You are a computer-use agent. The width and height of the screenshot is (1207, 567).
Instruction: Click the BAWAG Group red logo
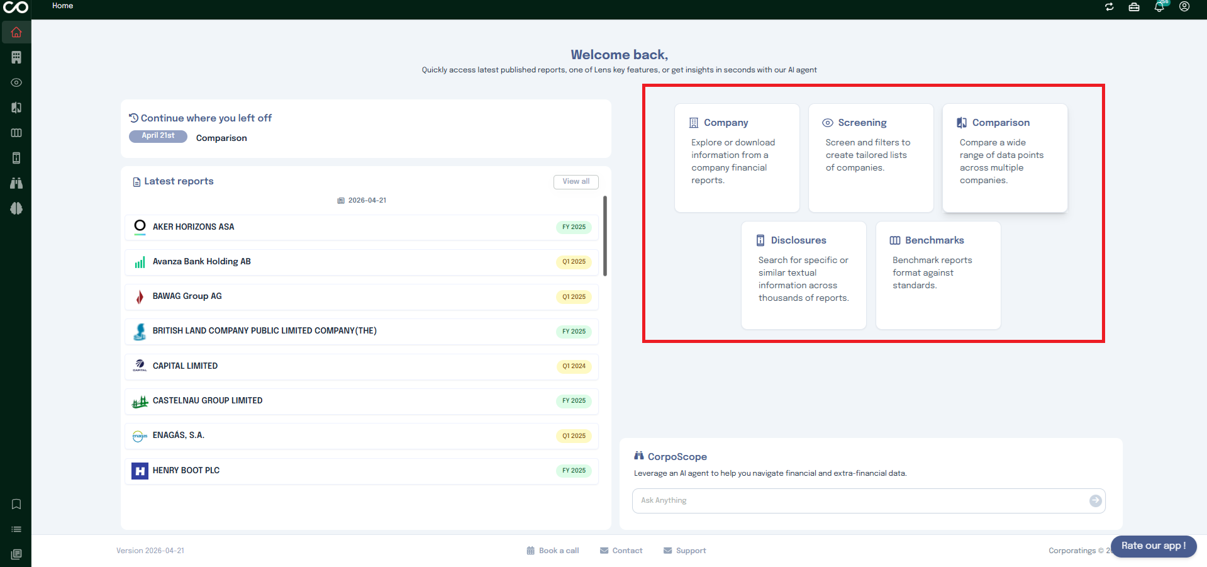click(x=140, y=297)
